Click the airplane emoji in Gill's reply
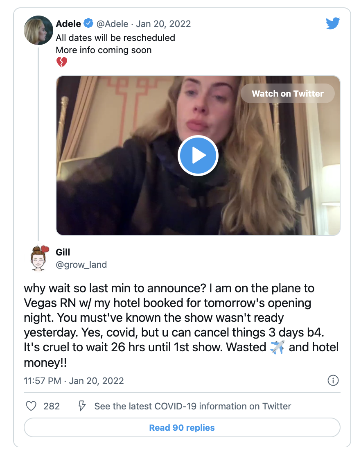361x461 pixels. pos(277,347)
